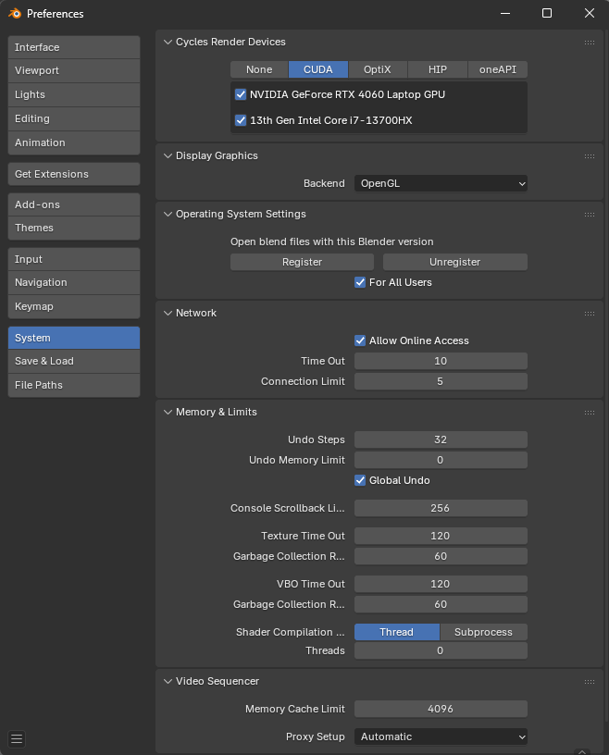Grab Cycles Render Devices panel drag handle

pyautogui.click(x=590, y=43)
